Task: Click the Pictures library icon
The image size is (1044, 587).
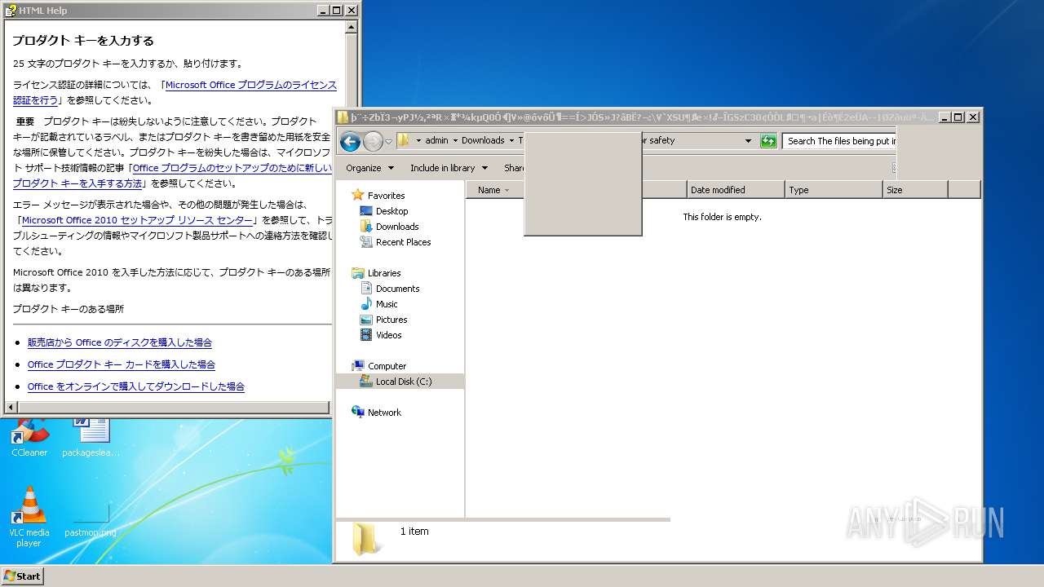Action: [366, 320]
